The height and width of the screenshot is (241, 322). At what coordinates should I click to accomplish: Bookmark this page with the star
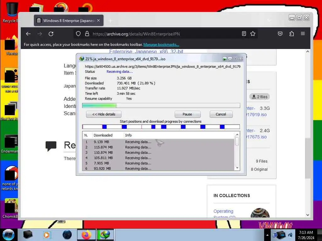coord(253,34)
